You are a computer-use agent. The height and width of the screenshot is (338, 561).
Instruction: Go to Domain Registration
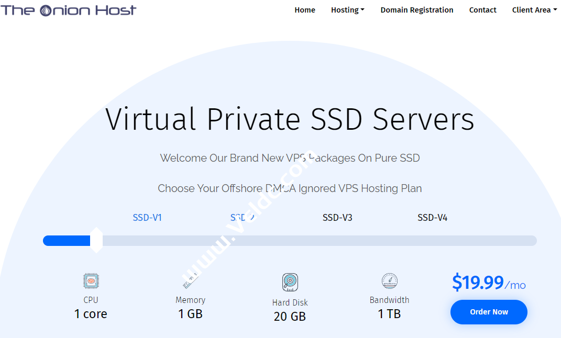pyautogui.click(x=416, y=9)
